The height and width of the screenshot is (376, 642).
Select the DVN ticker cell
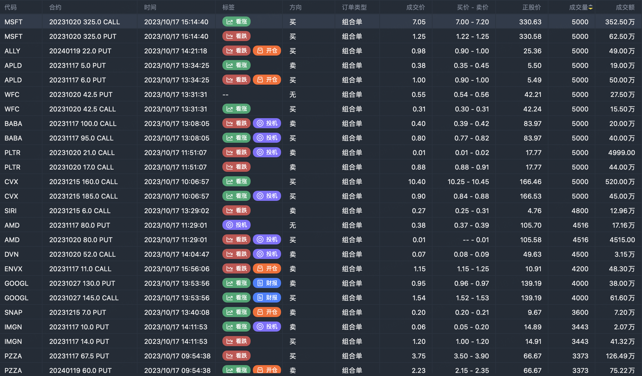coord(11,254)
